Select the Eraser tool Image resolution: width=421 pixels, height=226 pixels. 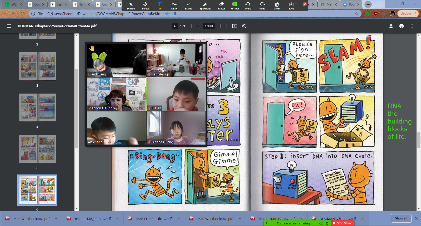(x=222, y=6)
